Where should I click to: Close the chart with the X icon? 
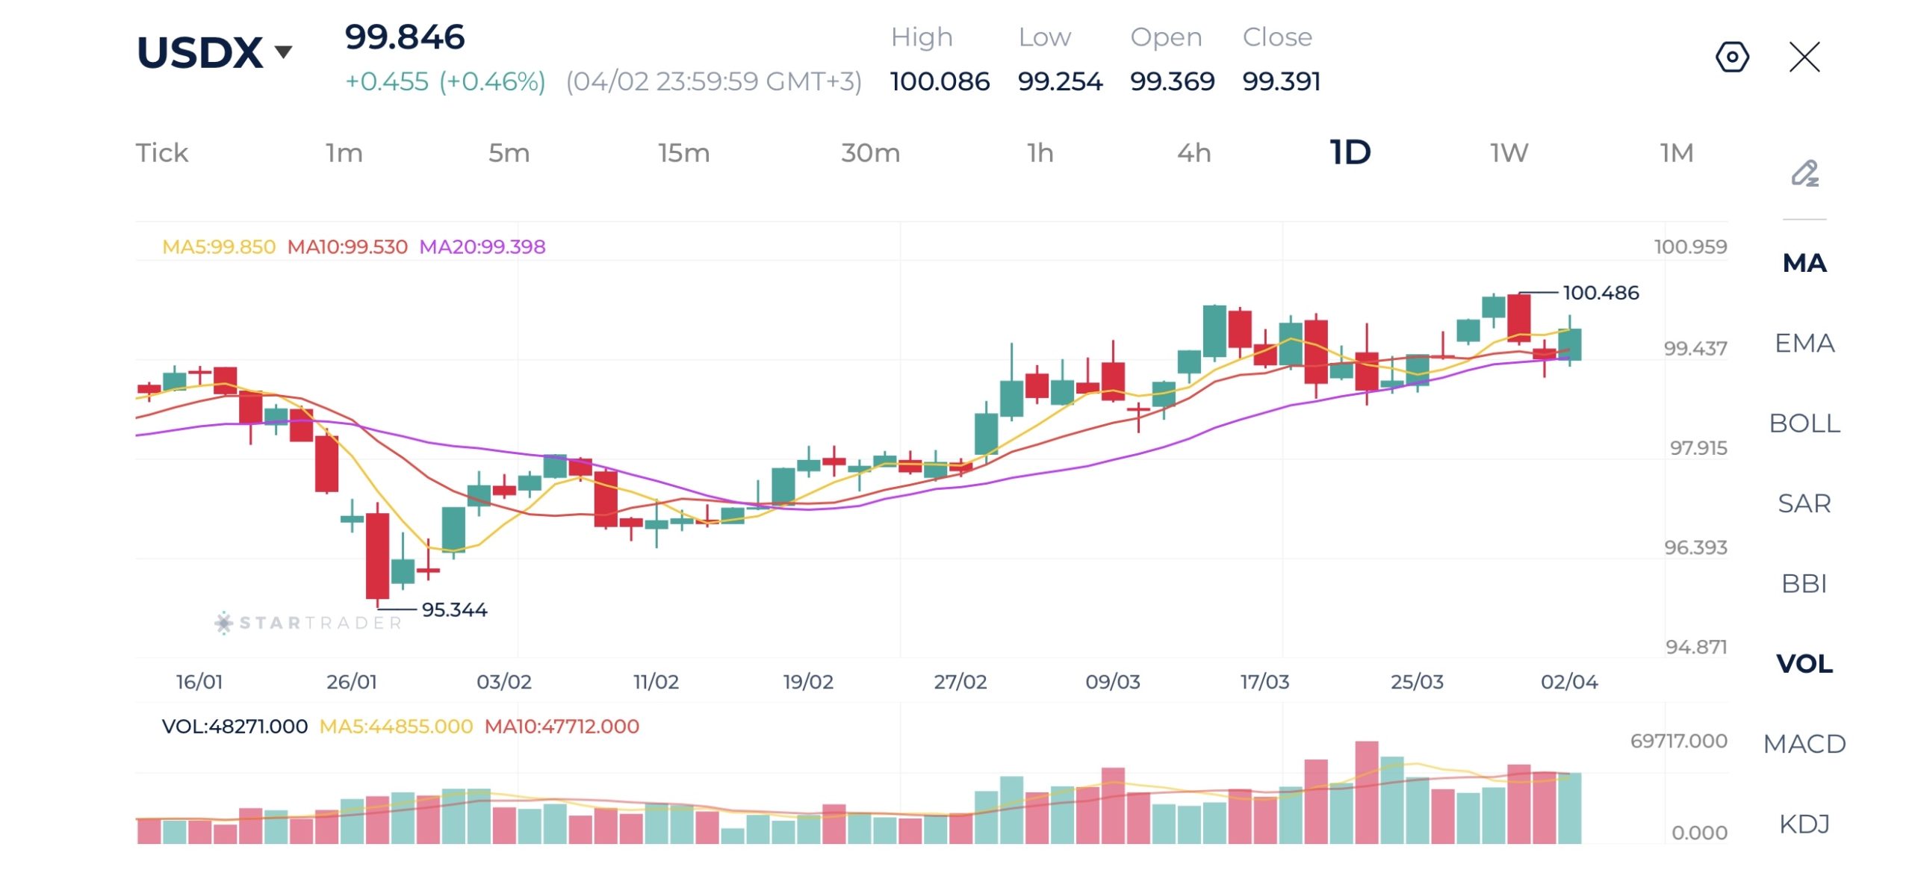pyautogui.click(x=1804, y=57)
